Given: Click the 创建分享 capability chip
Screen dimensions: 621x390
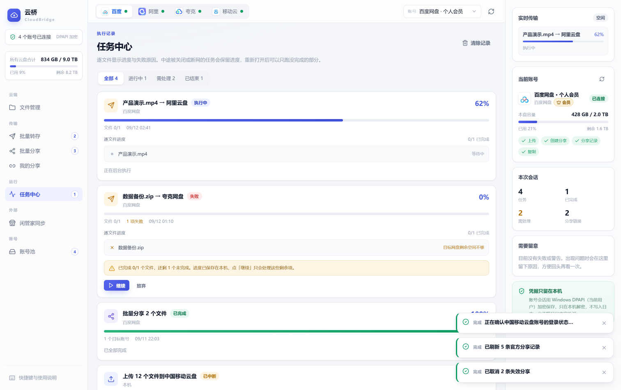Looking at the screenshot, I should click(x=555, y=141).
